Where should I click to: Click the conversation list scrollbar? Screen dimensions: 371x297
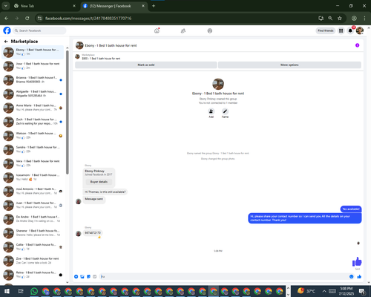[68, 112]
